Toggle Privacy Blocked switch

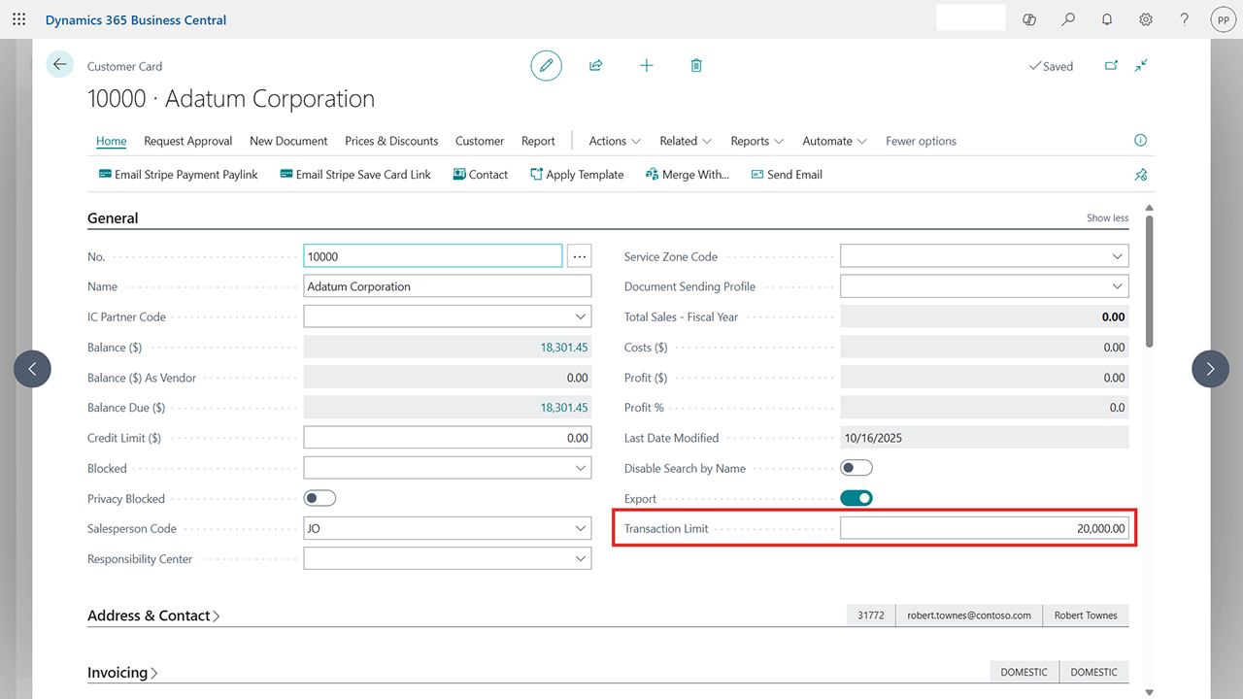point(319,498)
